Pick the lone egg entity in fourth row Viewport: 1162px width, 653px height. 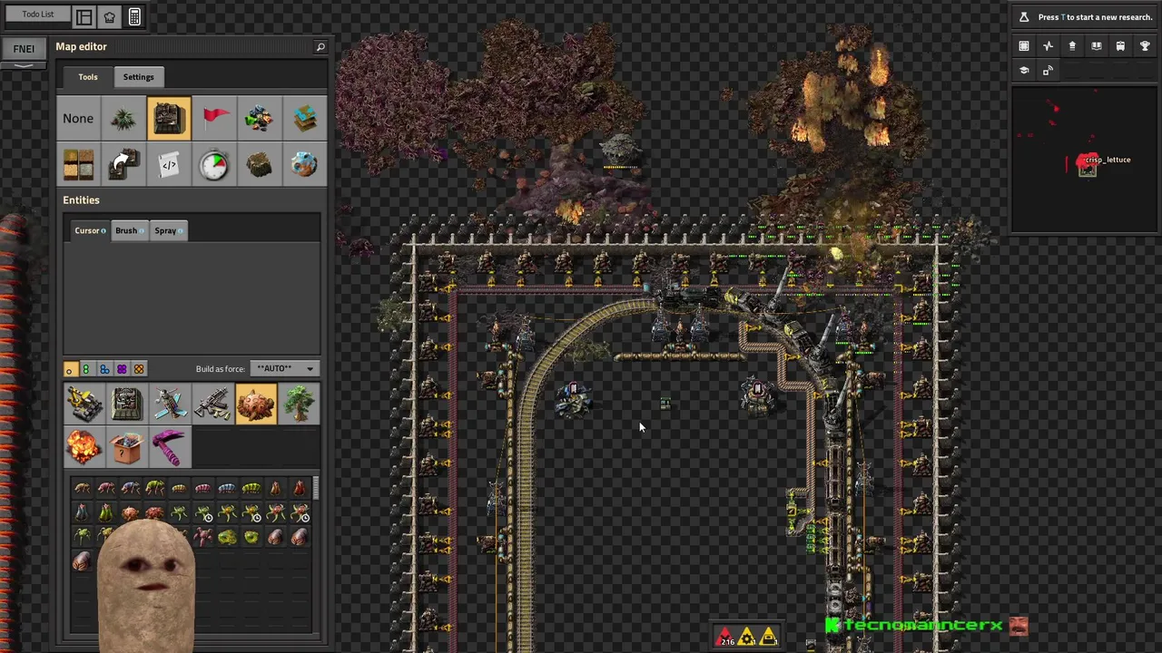point(82,561)
